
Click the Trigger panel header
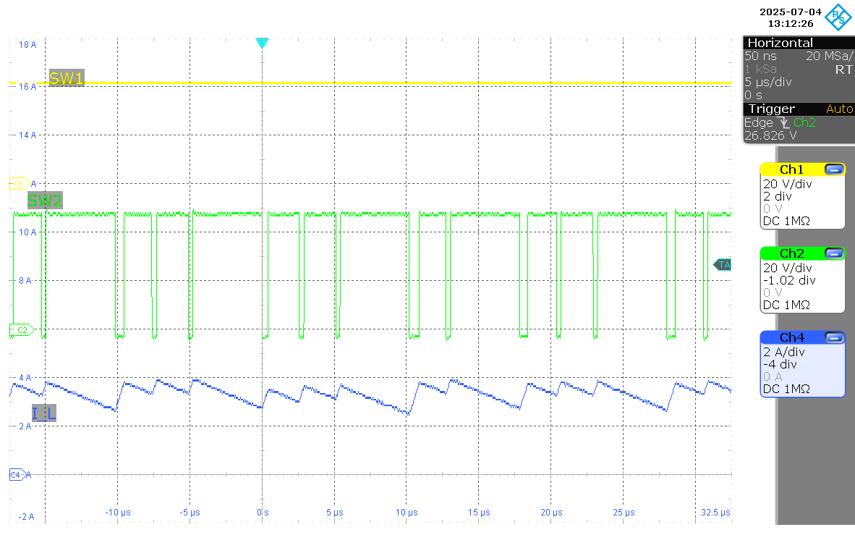point(770,109)
